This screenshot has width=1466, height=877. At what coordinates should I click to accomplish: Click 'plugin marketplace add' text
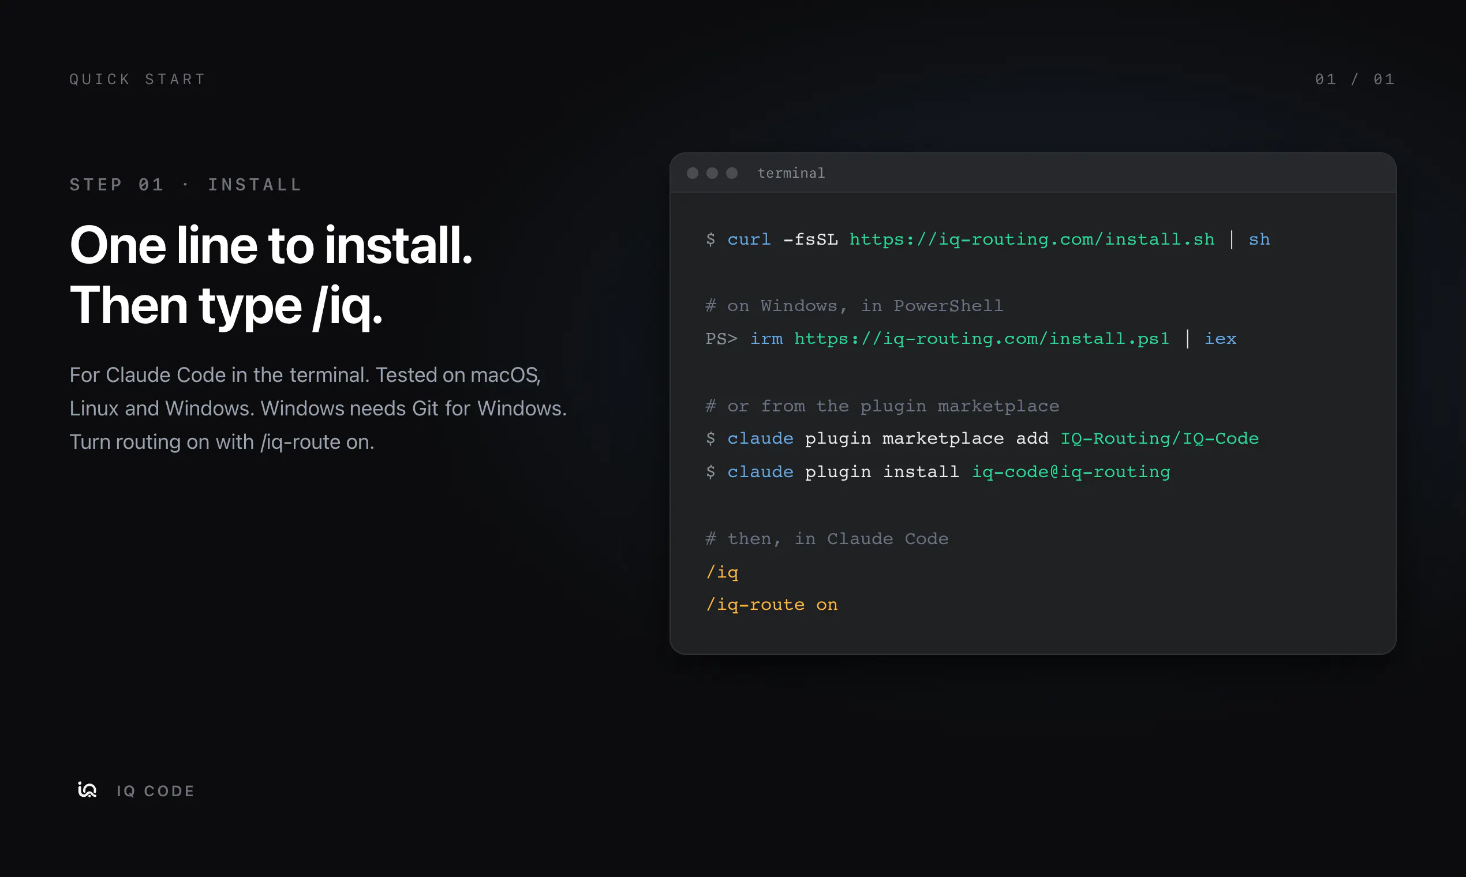[926, 438]
